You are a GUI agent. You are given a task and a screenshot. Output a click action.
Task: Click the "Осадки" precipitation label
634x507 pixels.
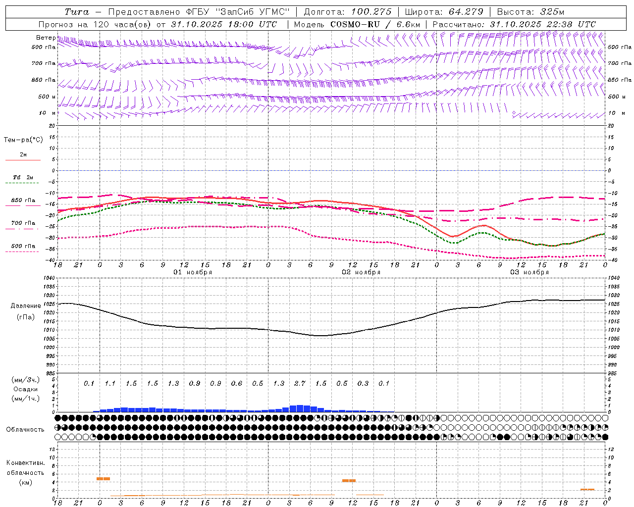tap(25, 389)
